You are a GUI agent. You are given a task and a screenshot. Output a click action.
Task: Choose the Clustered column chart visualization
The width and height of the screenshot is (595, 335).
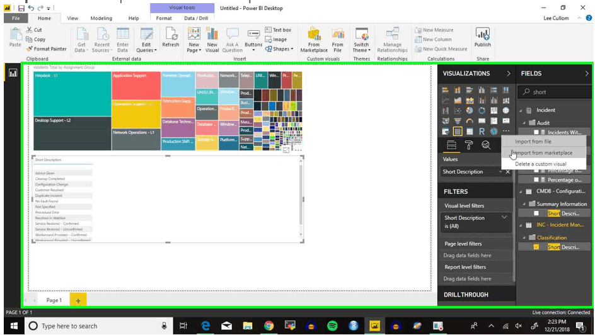[x=482, y=90]
